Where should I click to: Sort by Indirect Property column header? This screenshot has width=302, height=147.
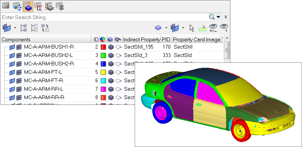142,39
